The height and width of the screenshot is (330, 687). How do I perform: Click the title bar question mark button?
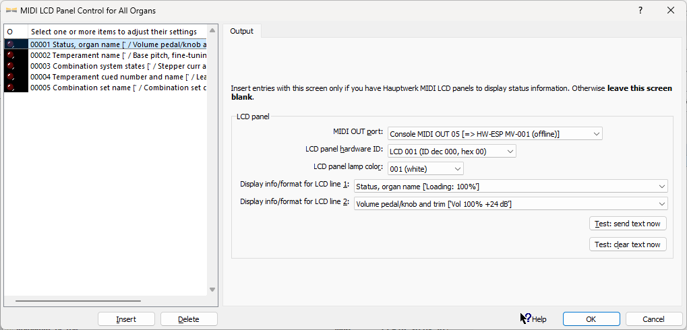tap(640, 10)
